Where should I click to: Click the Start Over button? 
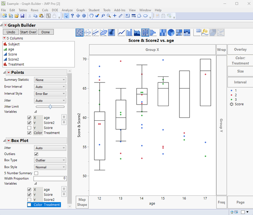tap(28, 32)
